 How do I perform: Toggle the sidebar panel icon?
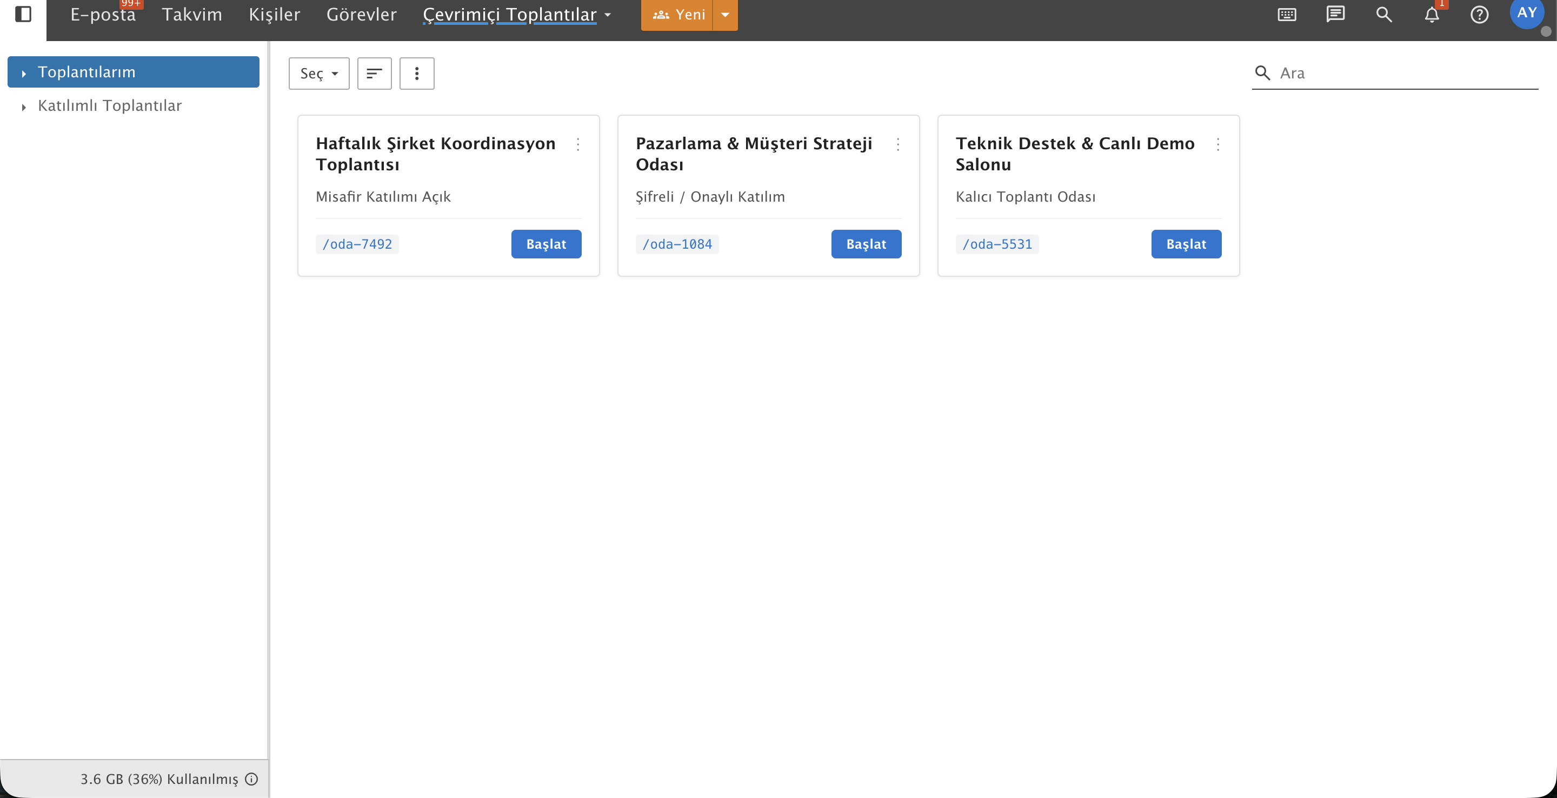(23, 14)
